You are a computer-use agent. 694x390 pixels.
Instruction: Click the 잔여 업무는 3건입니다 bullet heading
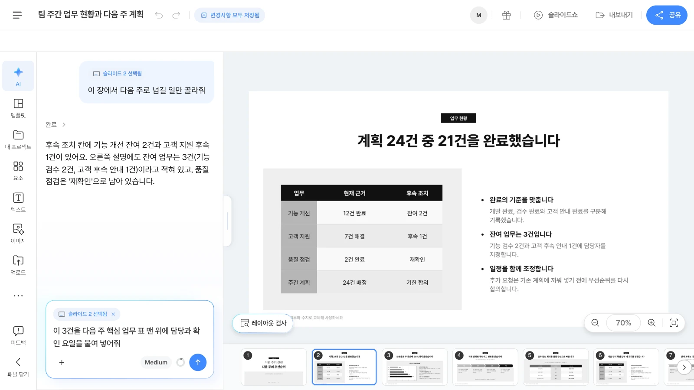(520, 234)
